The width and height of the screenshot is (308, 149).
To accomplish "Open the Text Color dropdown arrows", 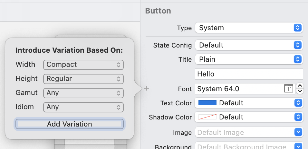I will [298, 103].
